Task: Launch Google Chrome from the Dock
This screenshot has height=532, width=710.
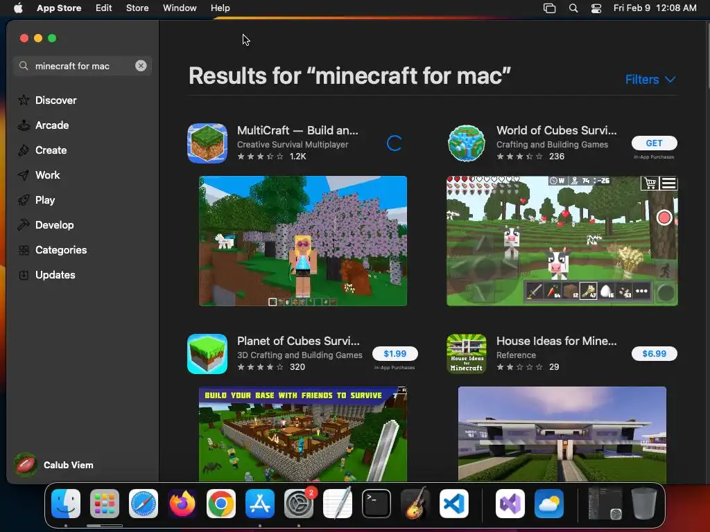Action: click(221, 504)
